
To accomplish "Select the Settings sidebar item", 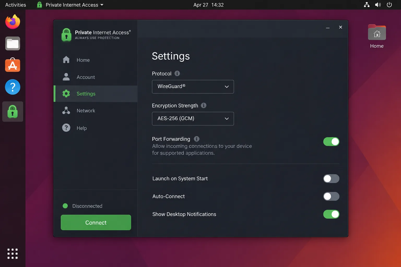I will [x=96, y=94].
